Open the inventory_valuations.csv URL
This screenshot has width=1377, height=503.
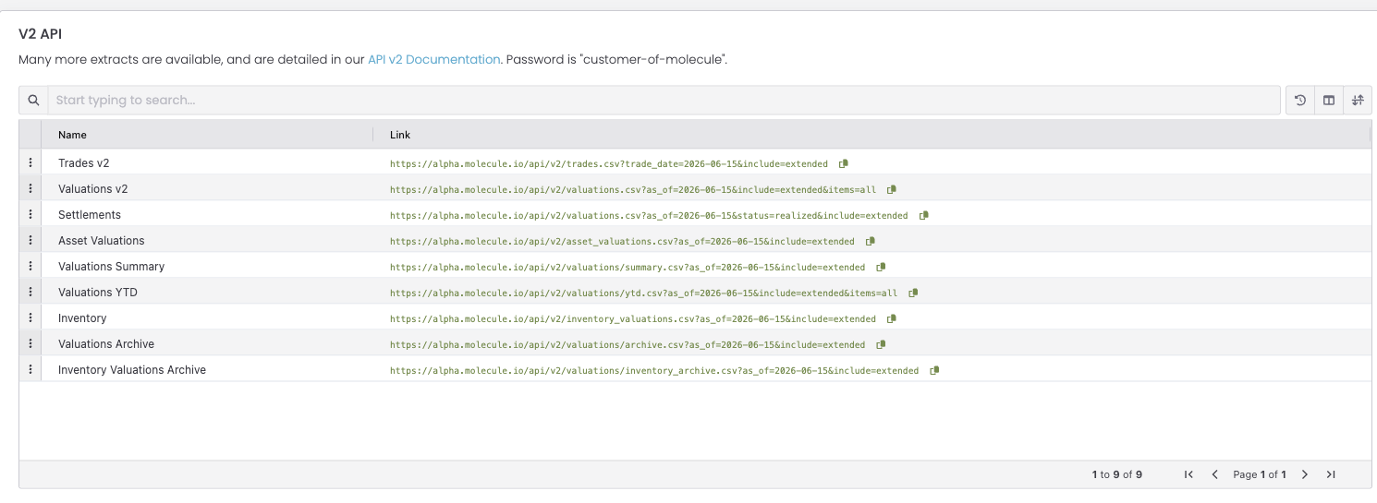pos(633,318)
